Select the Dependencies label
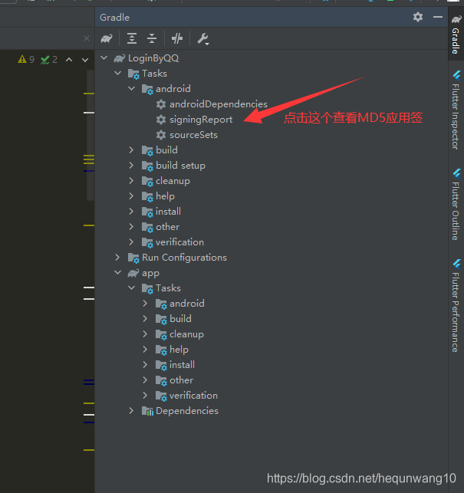This screenshot has width=464, height=493. [187, 411]
